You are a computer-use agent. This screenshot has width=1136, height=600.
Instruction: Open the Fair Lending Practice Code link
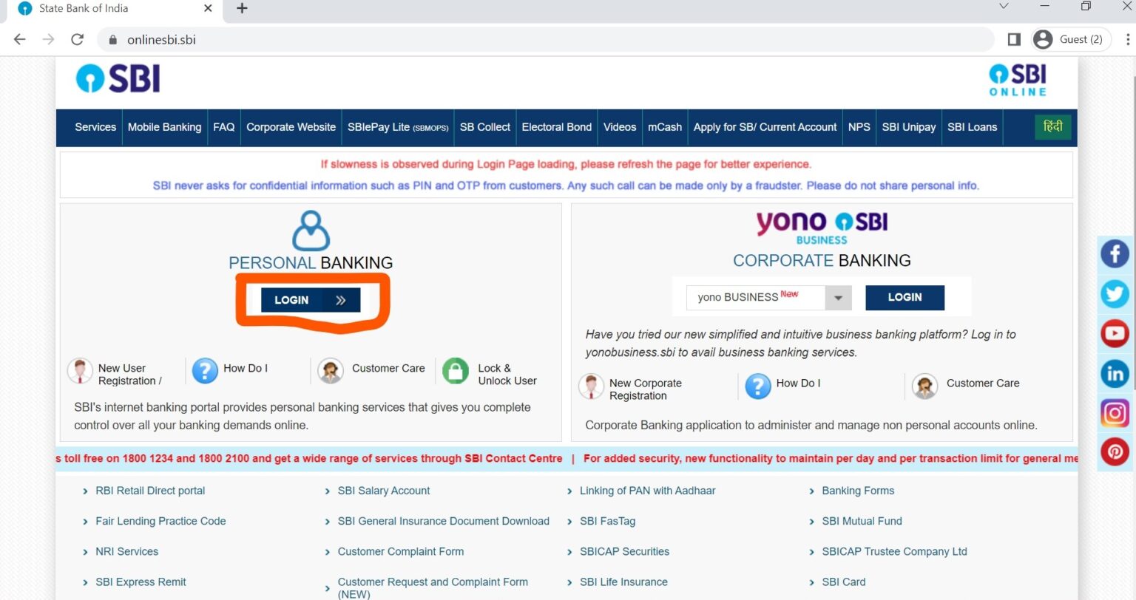pyautogui.click(x=160, y=521)
